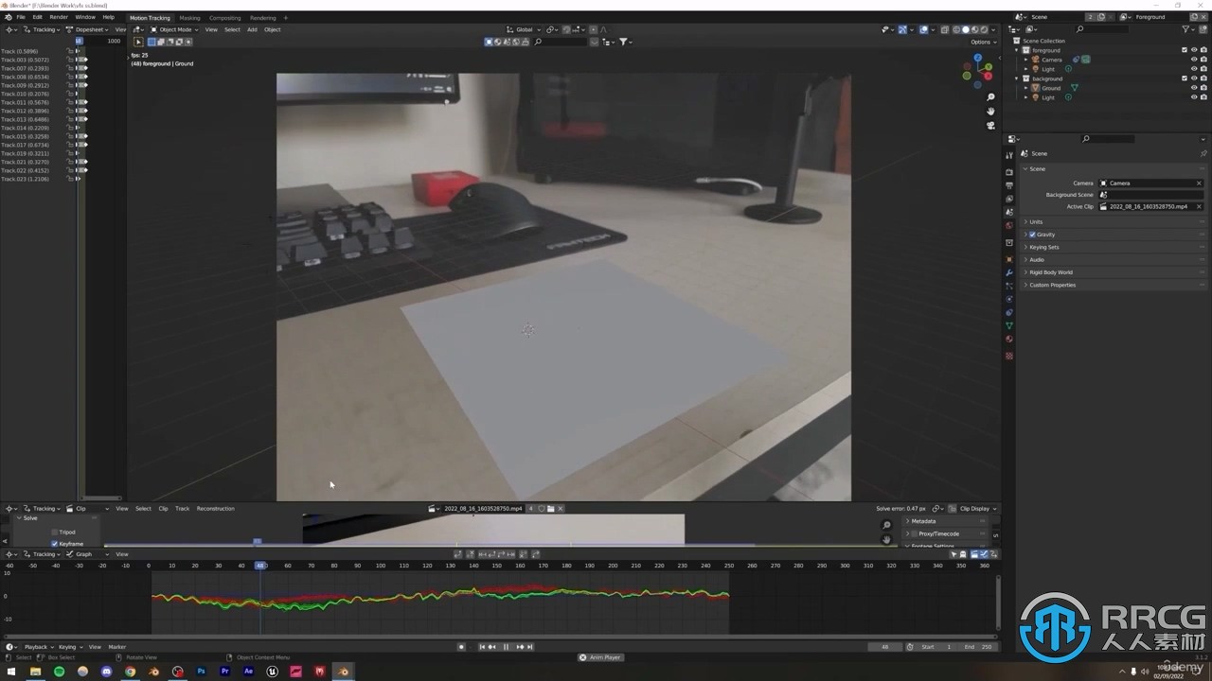Open the Material properties tab

click(x=1009, y=339)
